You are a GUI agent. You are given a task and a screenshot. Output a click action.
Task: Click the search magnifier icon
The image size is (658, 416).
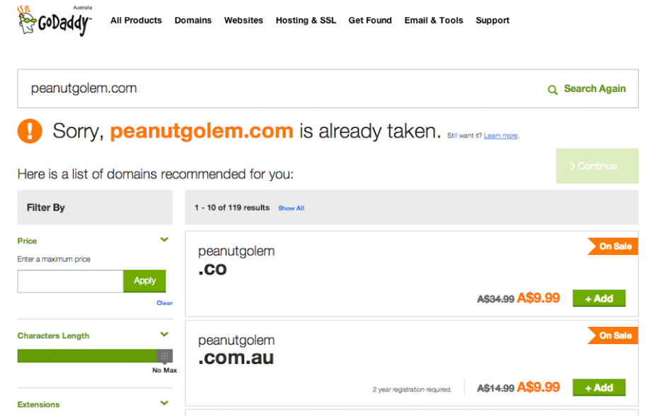pos(553,90)
